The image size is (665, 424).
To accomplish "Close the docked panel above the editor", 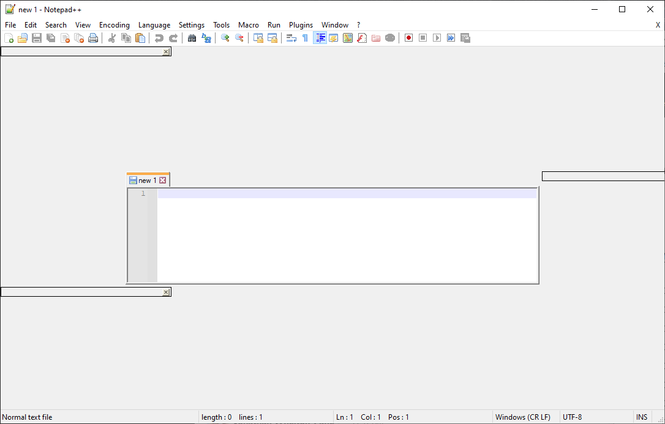I will pos(167,51).
